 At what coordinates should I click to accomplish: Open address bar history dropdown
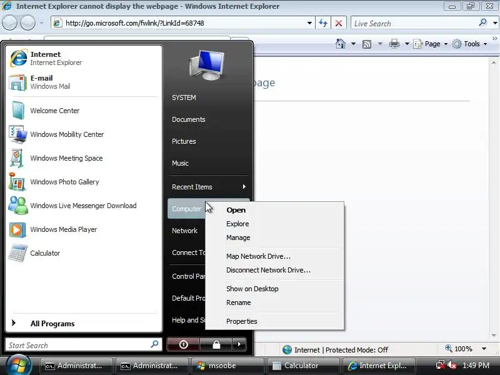tap(309, 23)
